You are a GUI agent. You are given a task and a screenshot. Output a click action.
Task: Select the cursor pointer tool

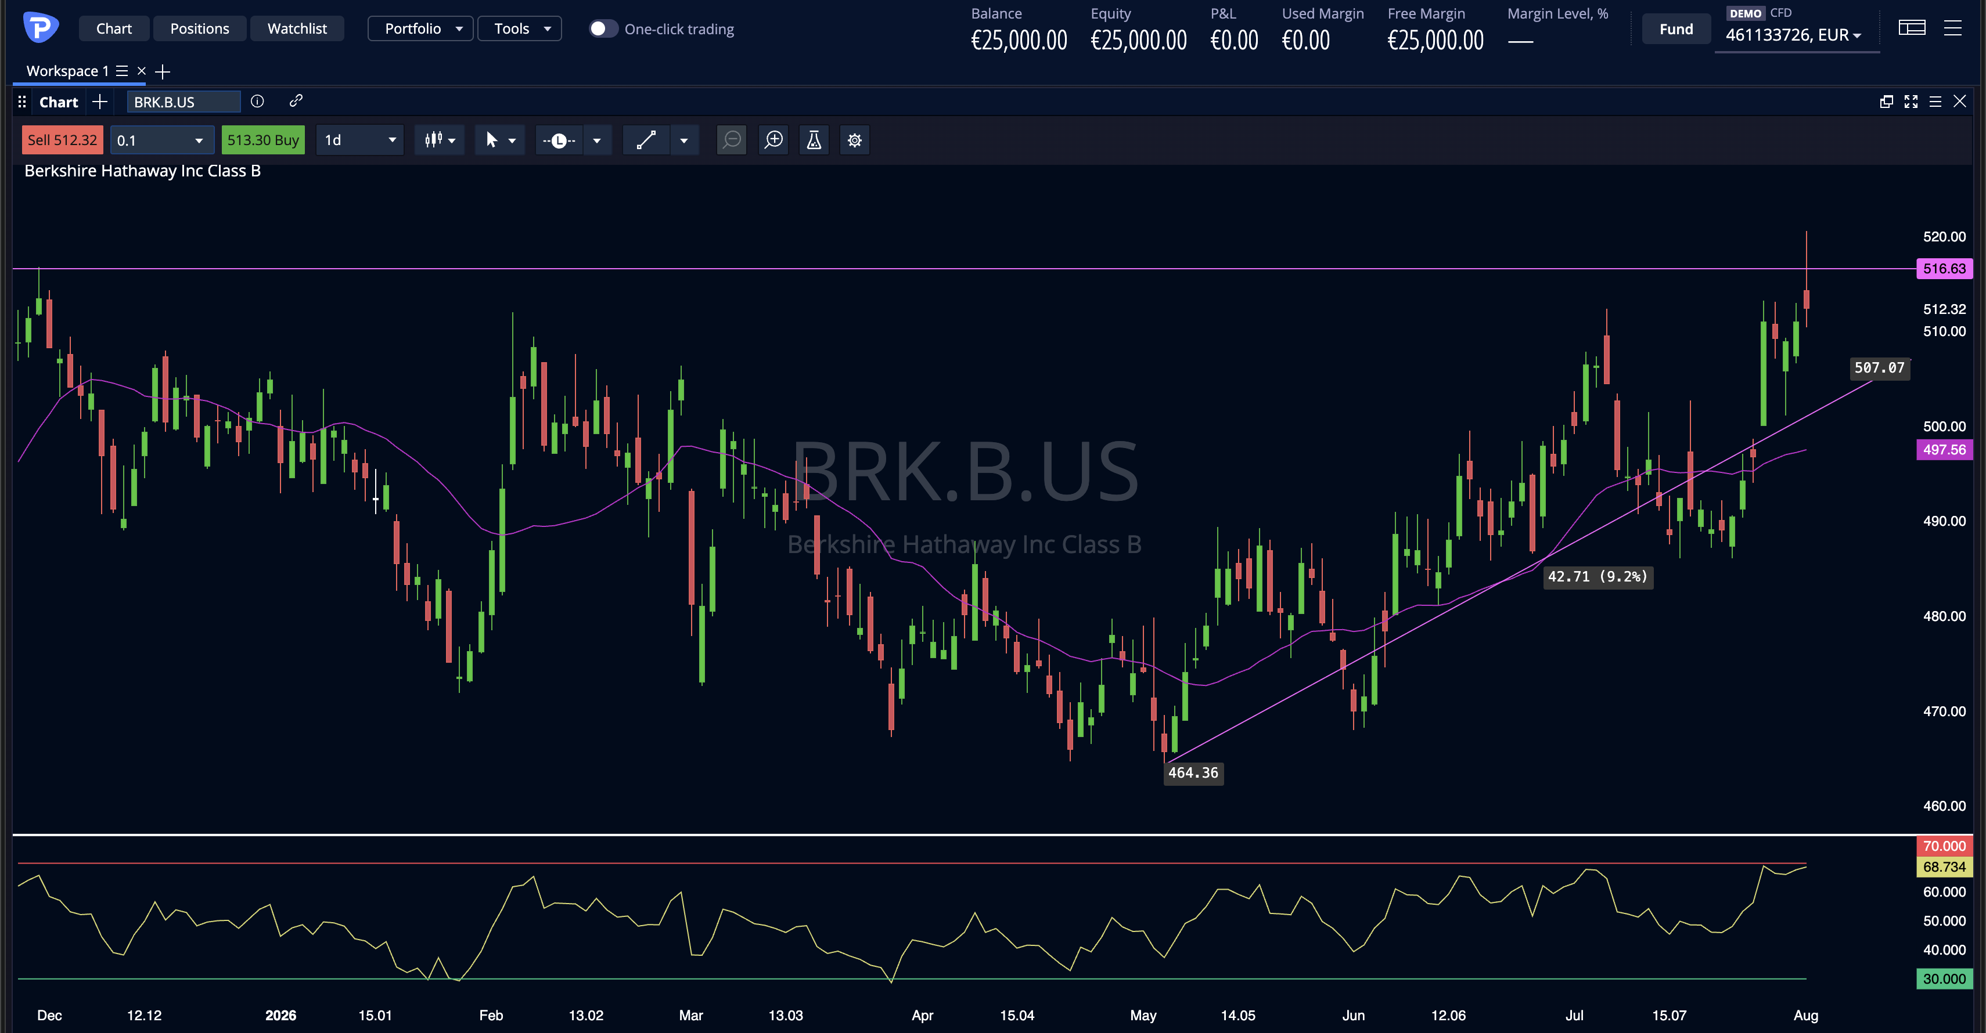pyautogui.click(x=491, y=140)
